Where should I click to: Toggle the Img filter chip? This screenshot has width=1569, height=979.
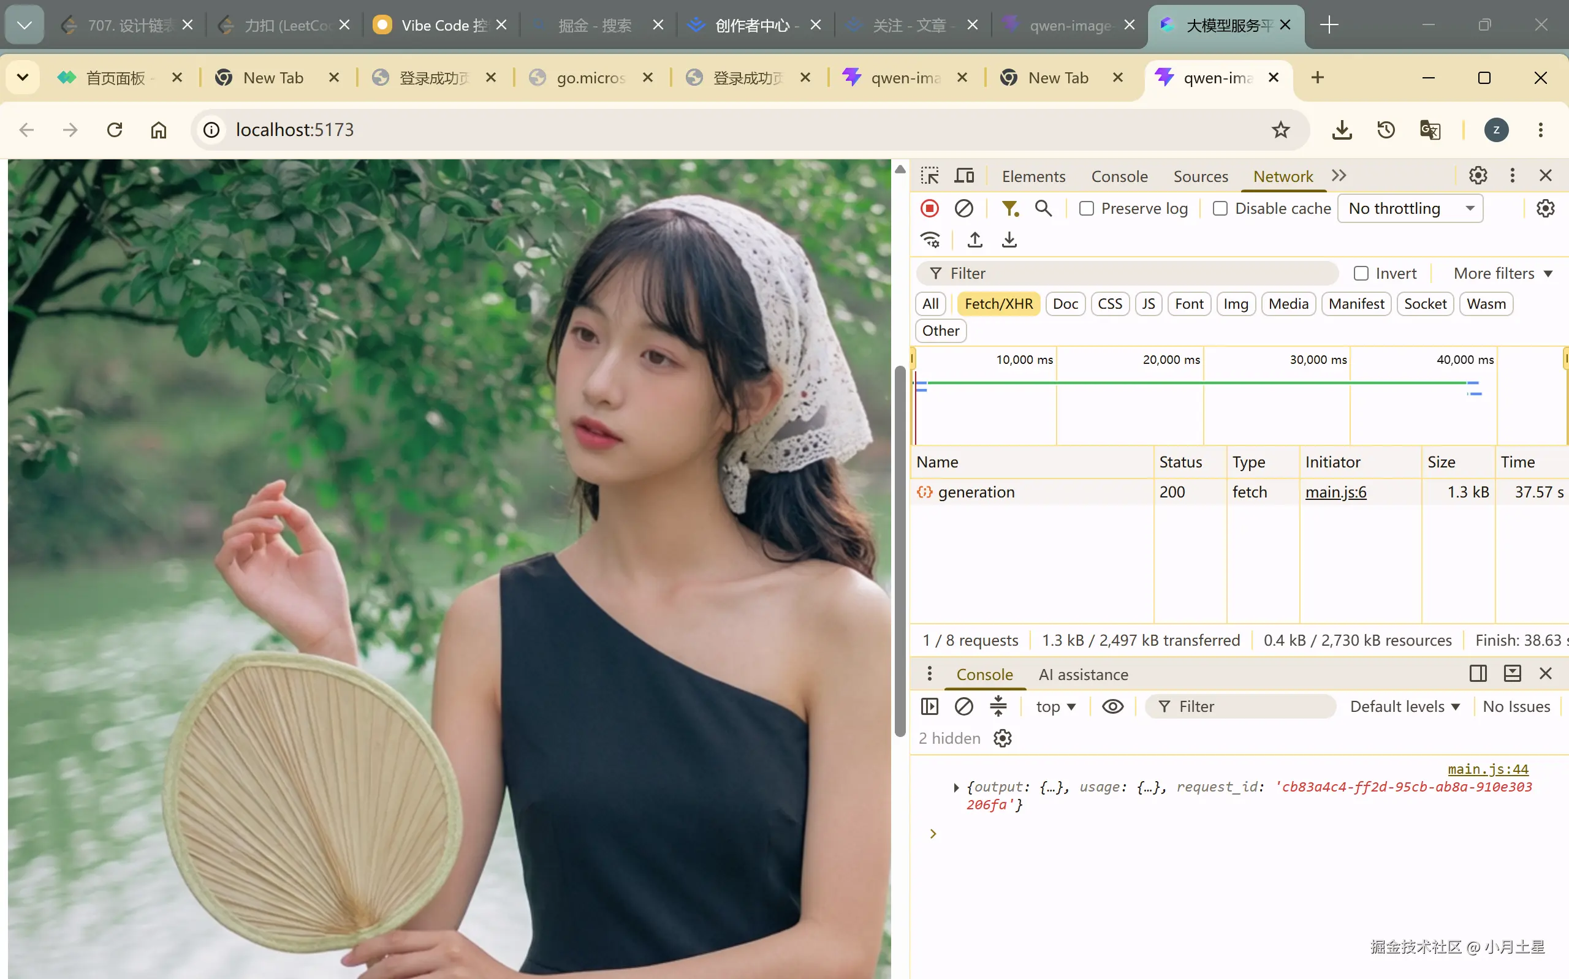[x=1236, y=304]
